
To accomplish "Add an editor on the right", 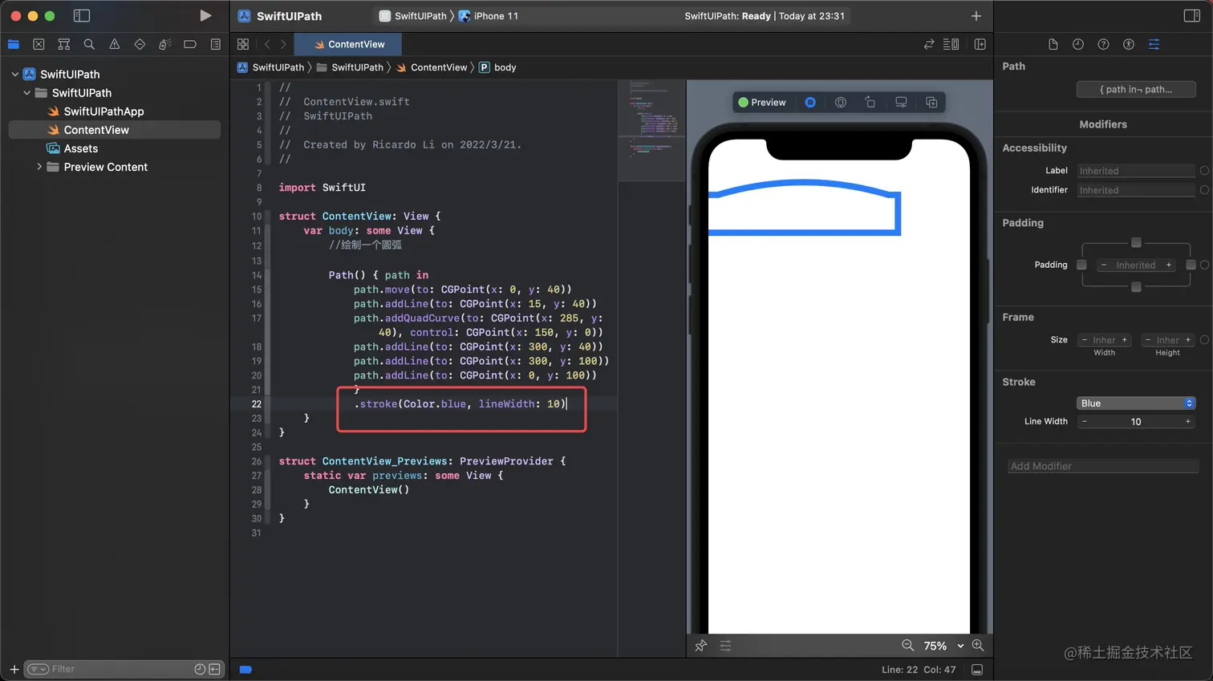I will coord(980,44).
